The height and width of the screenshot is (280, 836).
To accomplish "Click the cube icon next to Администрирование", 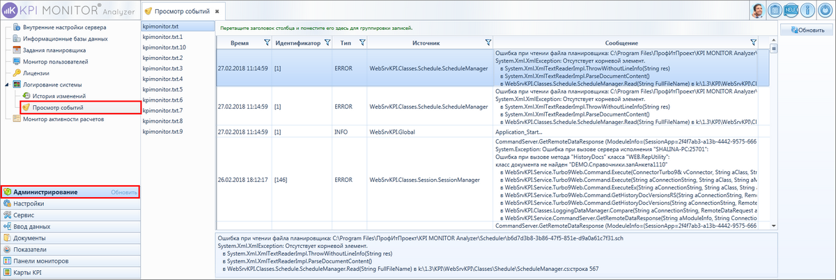I will 7,192.
